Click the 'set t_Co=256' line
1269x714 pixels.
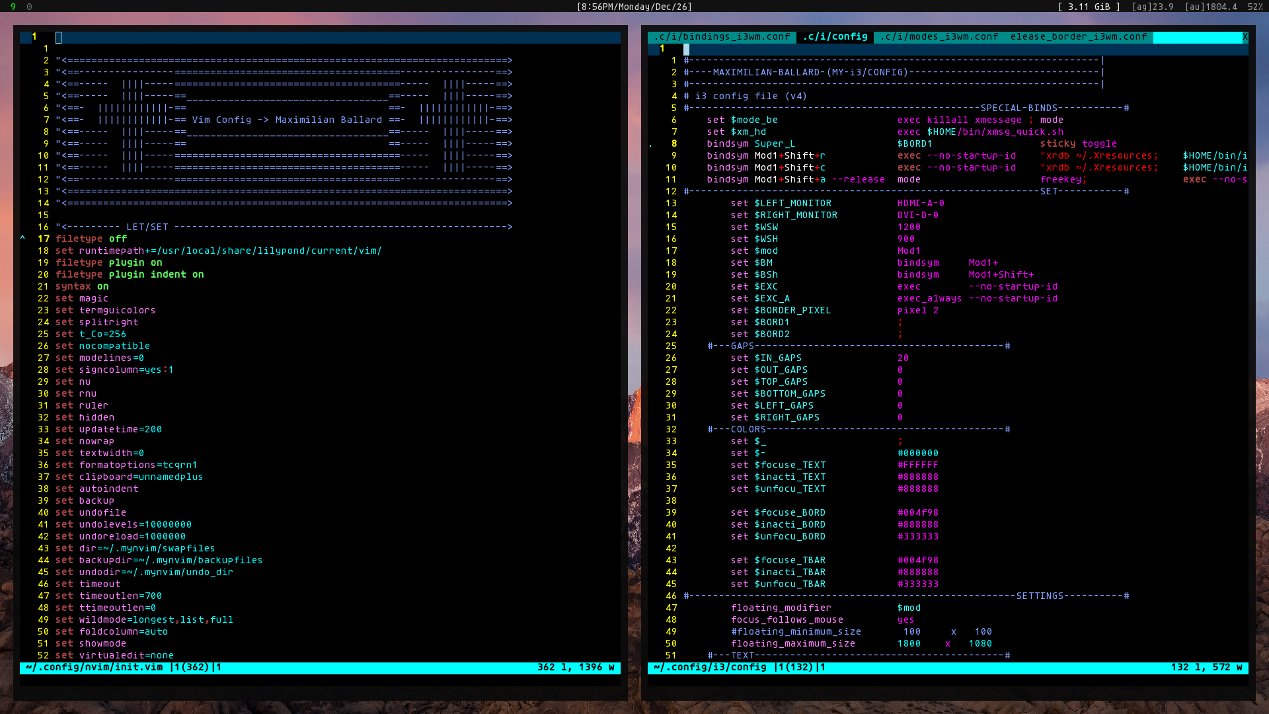91,335
